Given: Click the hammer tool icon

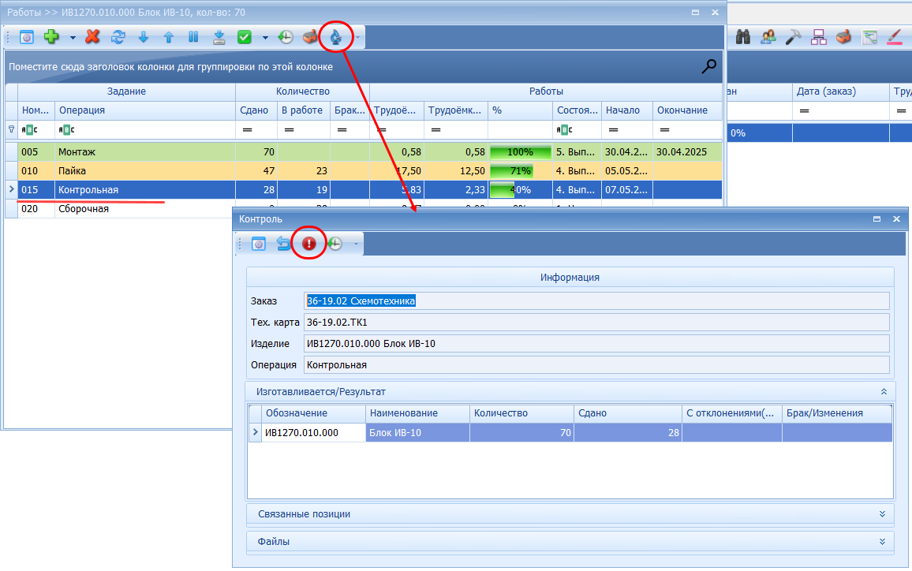Looking at the screenshot, I should coord(794,37).
